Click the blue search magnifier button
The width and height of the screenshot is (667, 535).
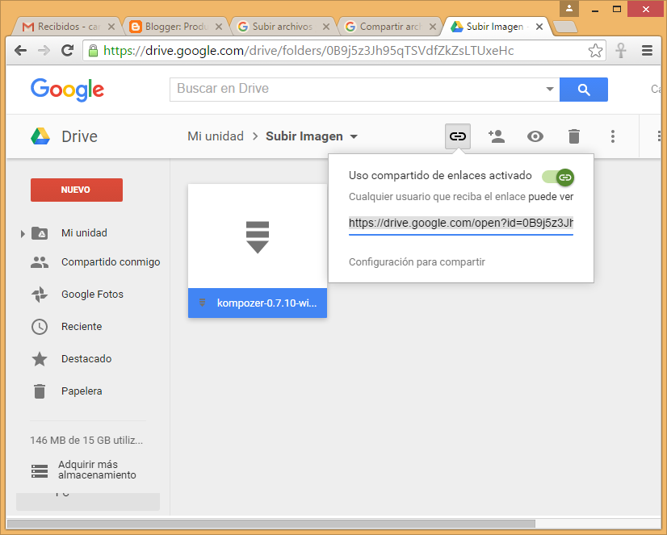pyautogui.click(x=584, y=90)
